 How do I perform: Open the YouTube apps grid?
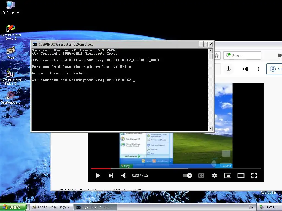point(245,69)
